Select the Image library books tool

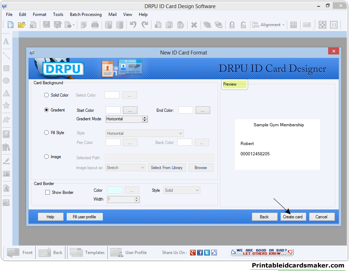pos(6,147)
